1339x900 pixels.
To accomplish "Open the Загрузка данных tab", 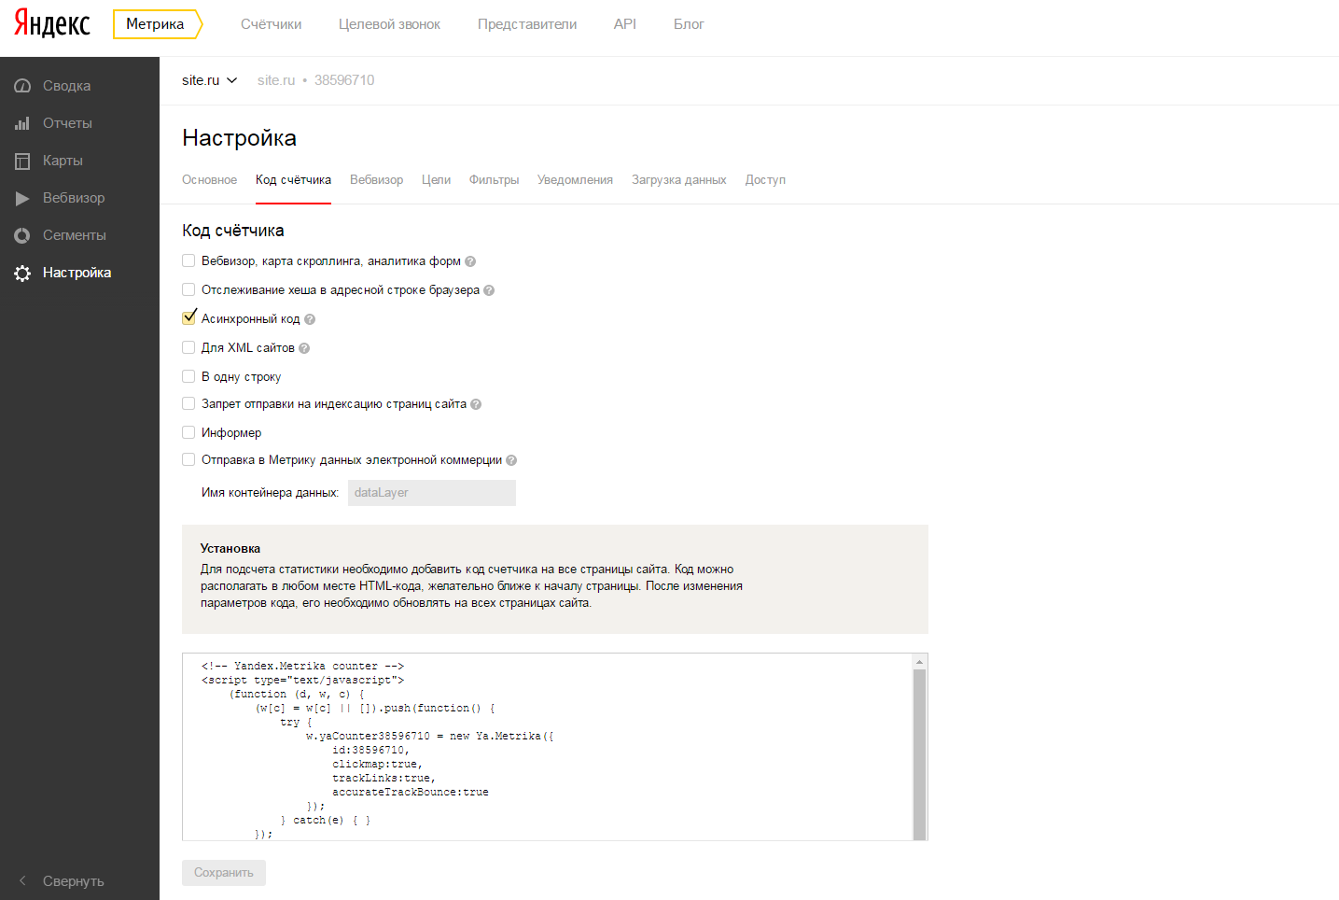I will point(678,180).
